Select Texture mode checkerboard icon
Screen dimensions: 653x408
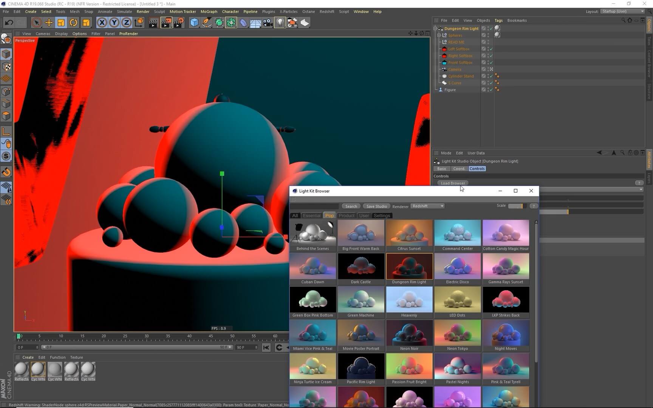pos(6,66)
